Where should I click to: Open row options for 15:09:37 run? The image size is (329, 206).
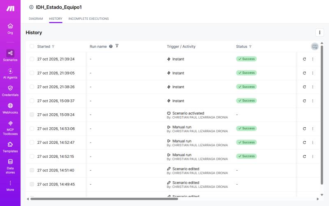(313, 101)
